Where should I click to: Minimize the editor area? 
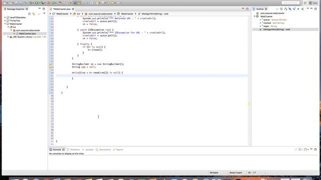pos(243,9)
